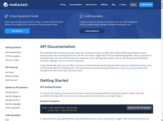The height and width of the screenshot is (121, 163).
Task: Open the Pricing page
Action: coord(63,5)
